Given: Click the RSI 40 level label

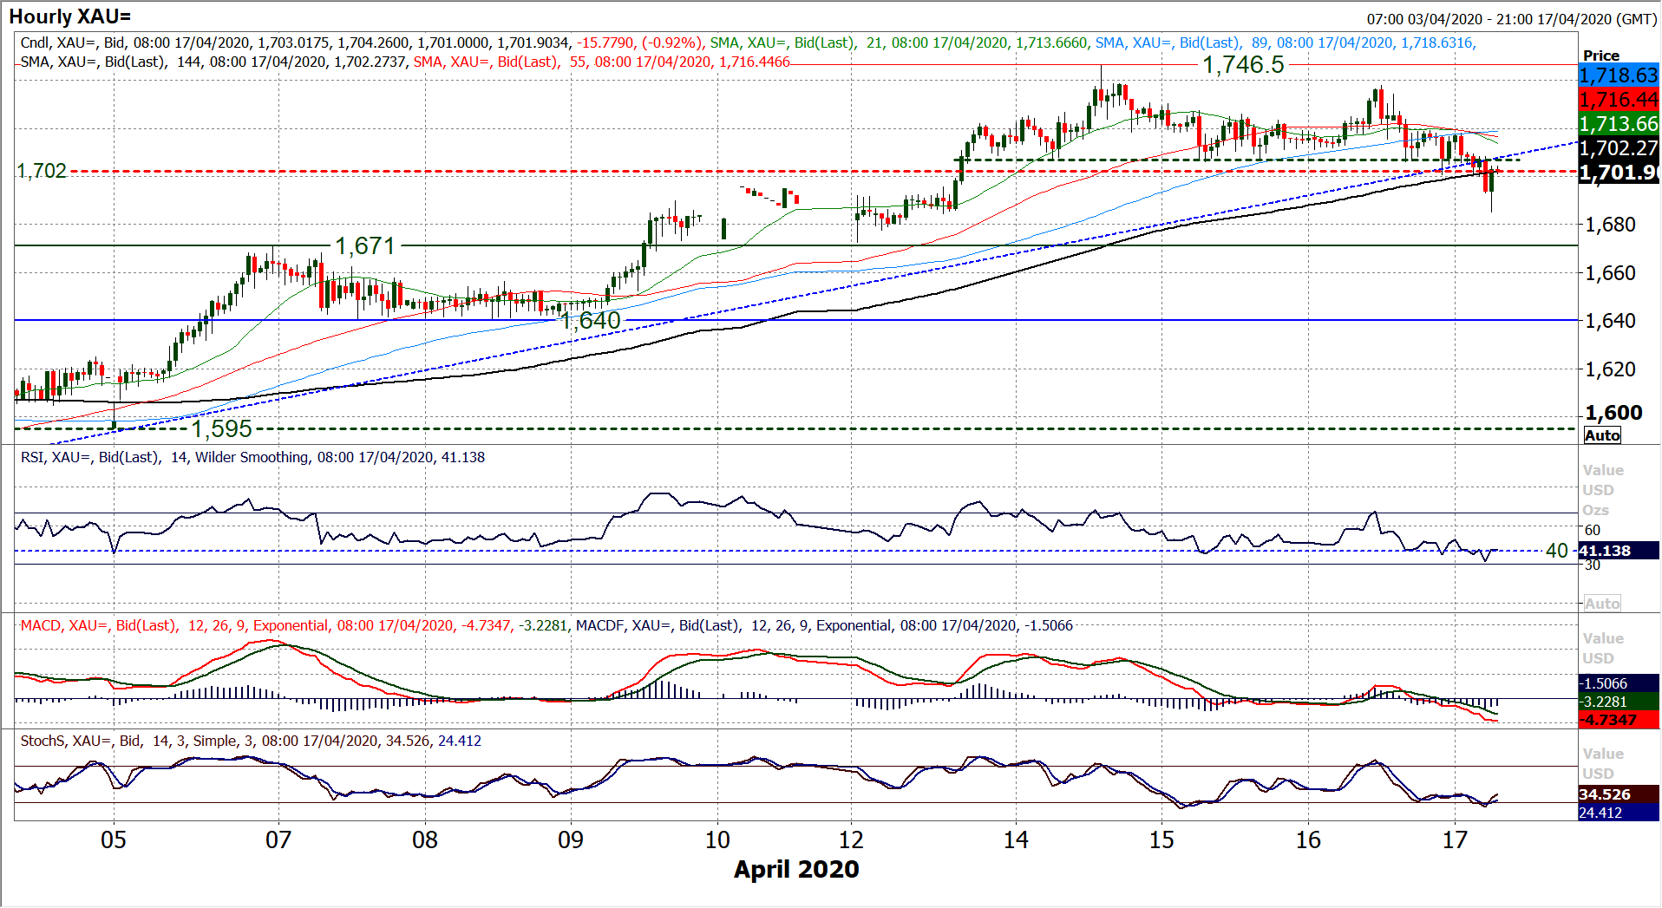Looking at the screenshot, I should [1557, 551].
